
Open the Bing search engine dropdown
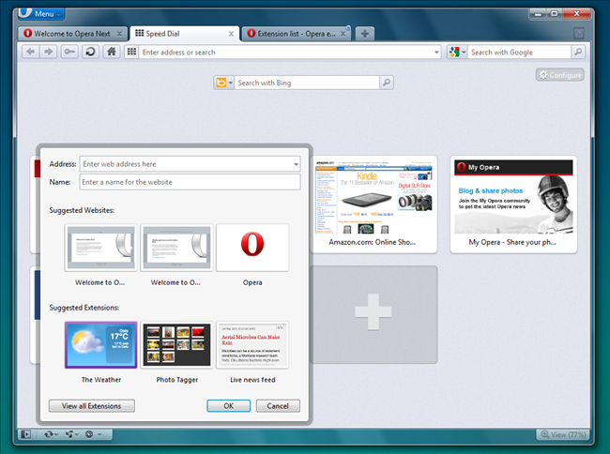tap(223, 83)
